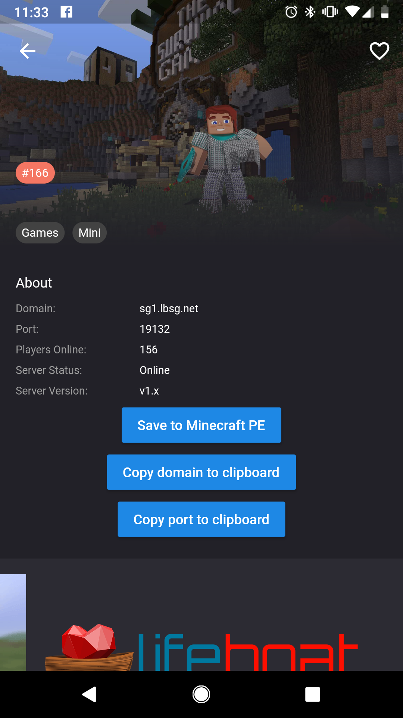Select the Games tag chip

click(40, 233)
